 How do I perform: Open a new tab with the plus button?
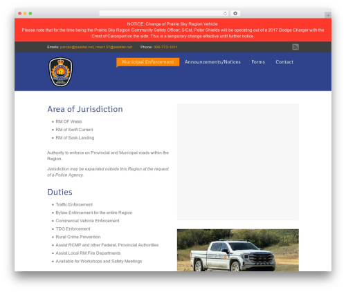pyautogui.click(x=328, y=15)
